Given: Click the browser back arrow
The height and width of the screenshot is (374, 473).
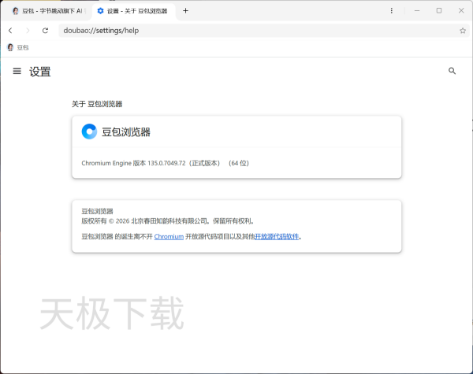Looking at the screenshot, I should [x=10, y=31].
